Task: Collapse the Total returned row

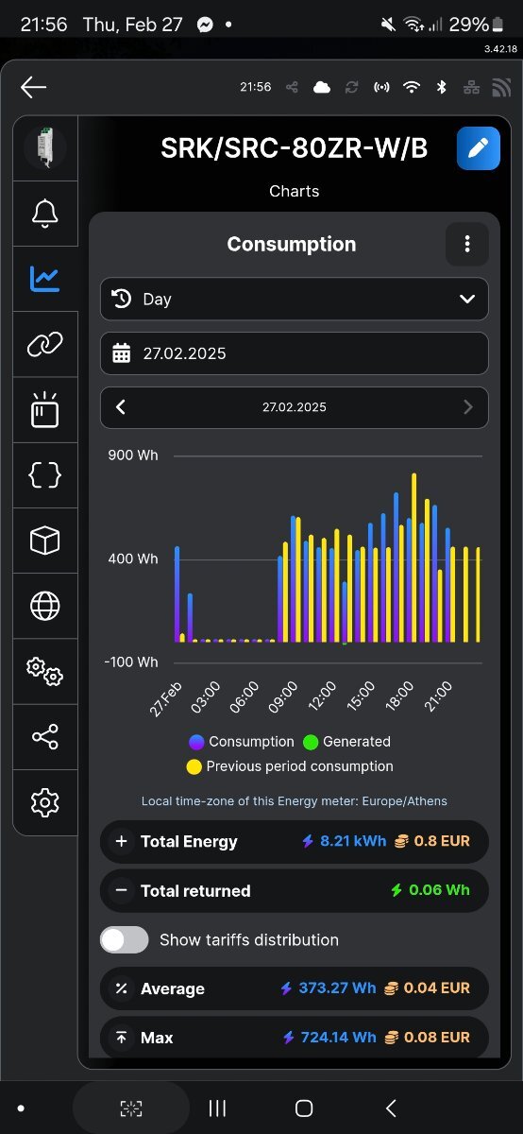Action: click(295, 890)
